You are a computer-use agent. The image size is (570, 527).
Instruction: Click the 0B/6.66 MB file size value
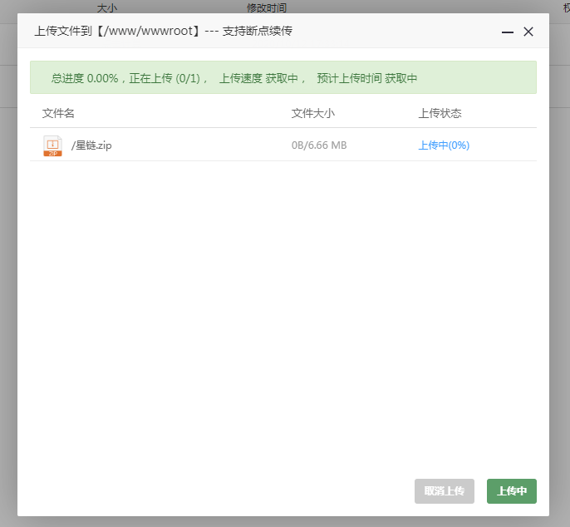pyautogui.click(x=319, y=145)
